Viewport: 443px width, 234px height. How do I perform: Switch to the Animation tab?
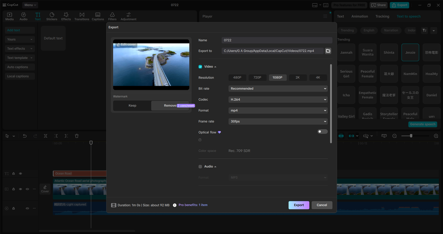click(360, 16)
